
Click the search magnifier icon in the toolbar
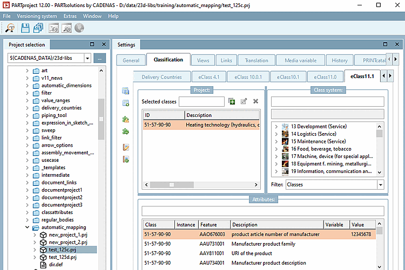pyautogui.click(x=10, y=28)
